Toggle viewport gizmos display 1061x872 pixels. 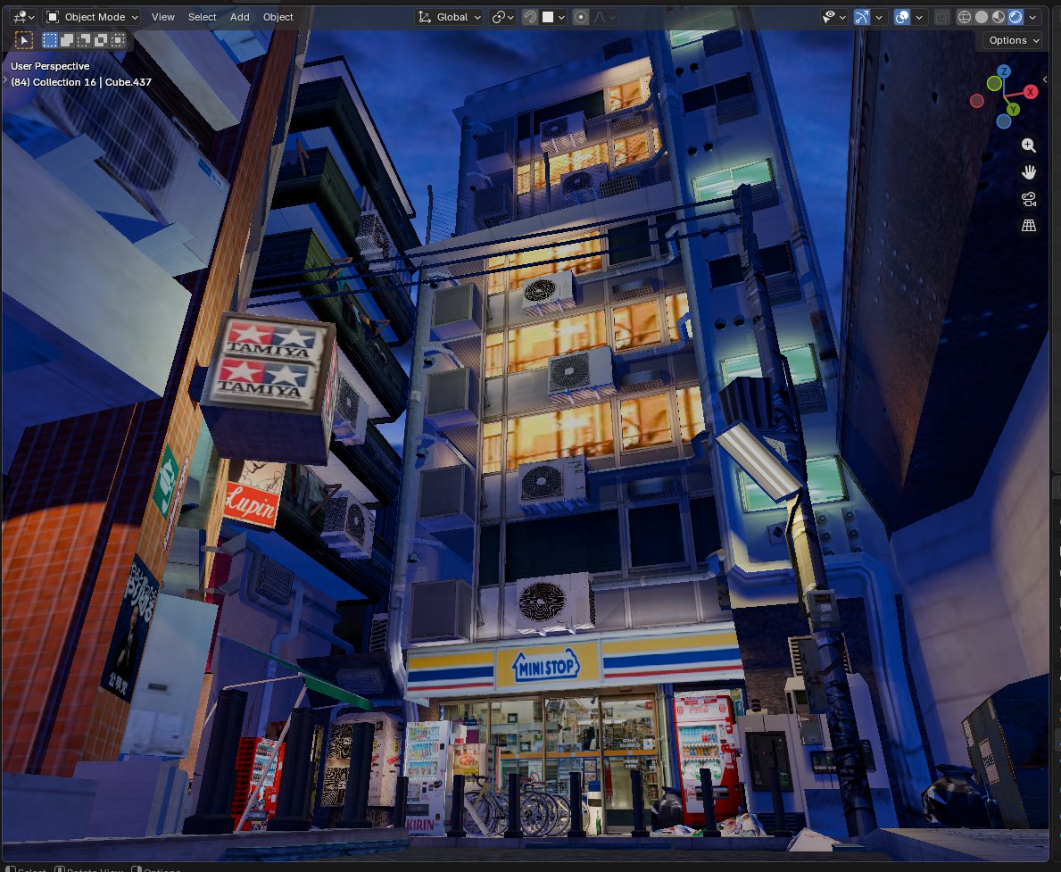pyautogui.click(x=861, y=17)
